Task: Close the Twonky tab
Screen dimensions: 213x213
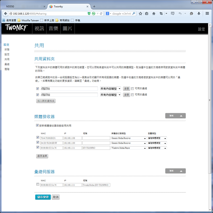Action: pyautogui.click(x=87, y=7)
